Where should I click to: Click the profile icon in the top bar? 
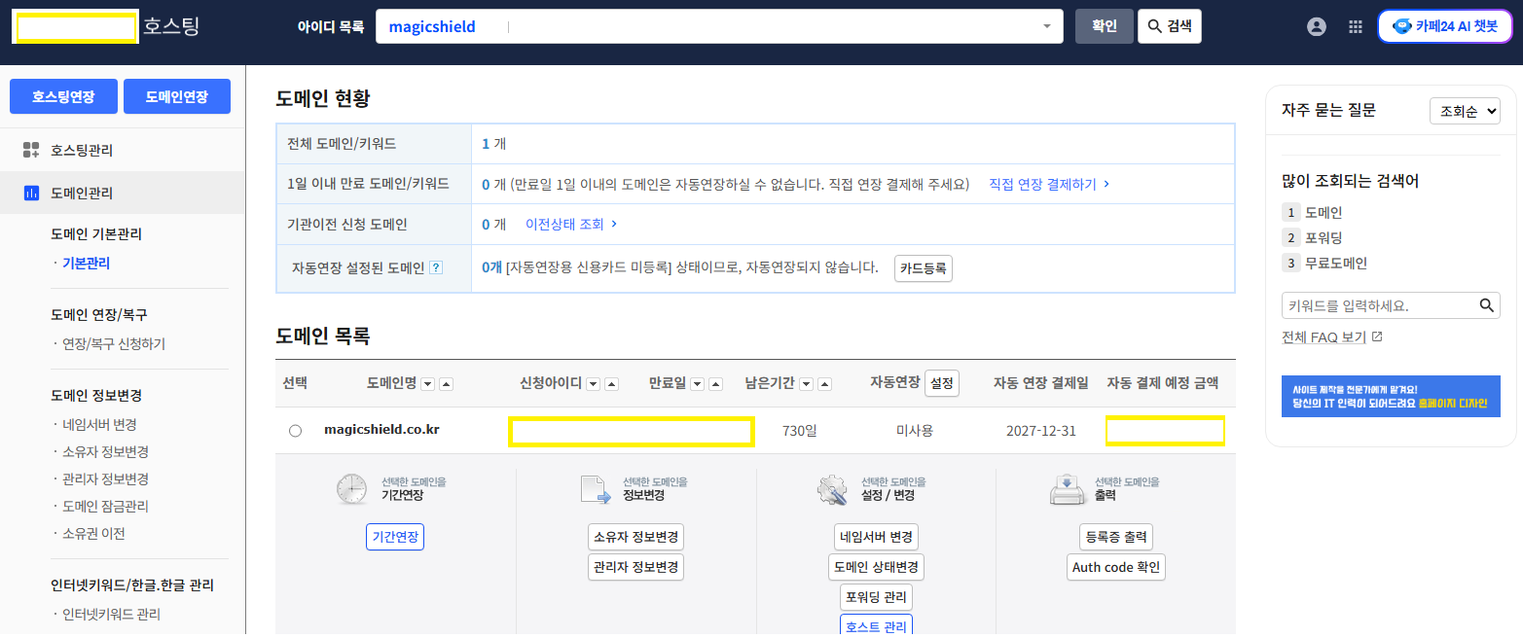pyautogui.click(x=1317, y=26)
